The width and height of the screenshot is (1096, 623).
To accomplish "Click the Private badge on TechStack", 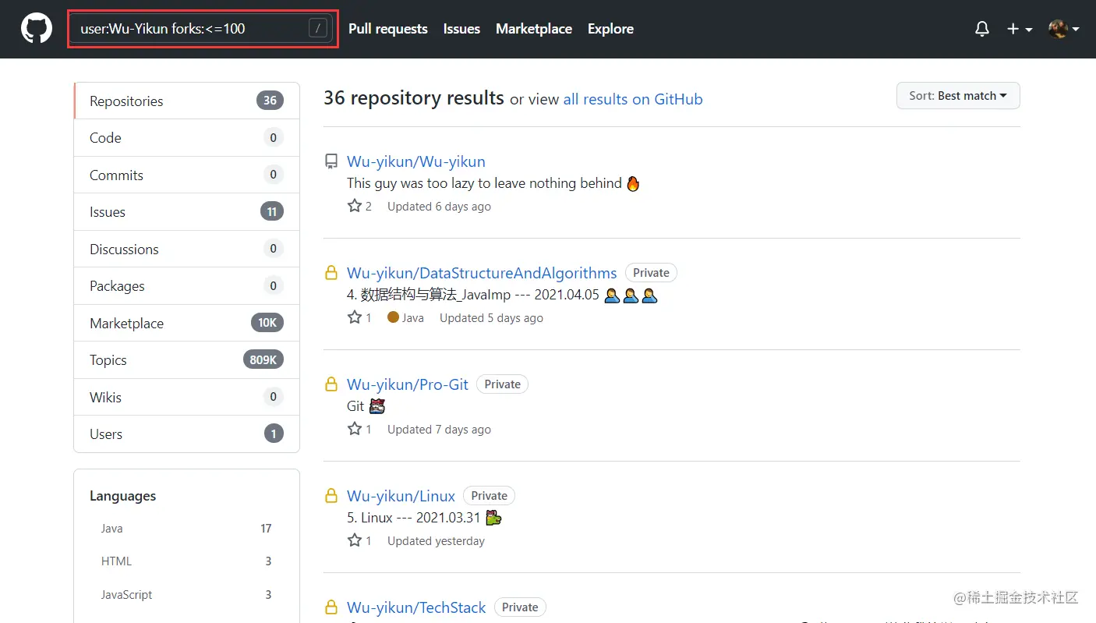I will [520, 607].
